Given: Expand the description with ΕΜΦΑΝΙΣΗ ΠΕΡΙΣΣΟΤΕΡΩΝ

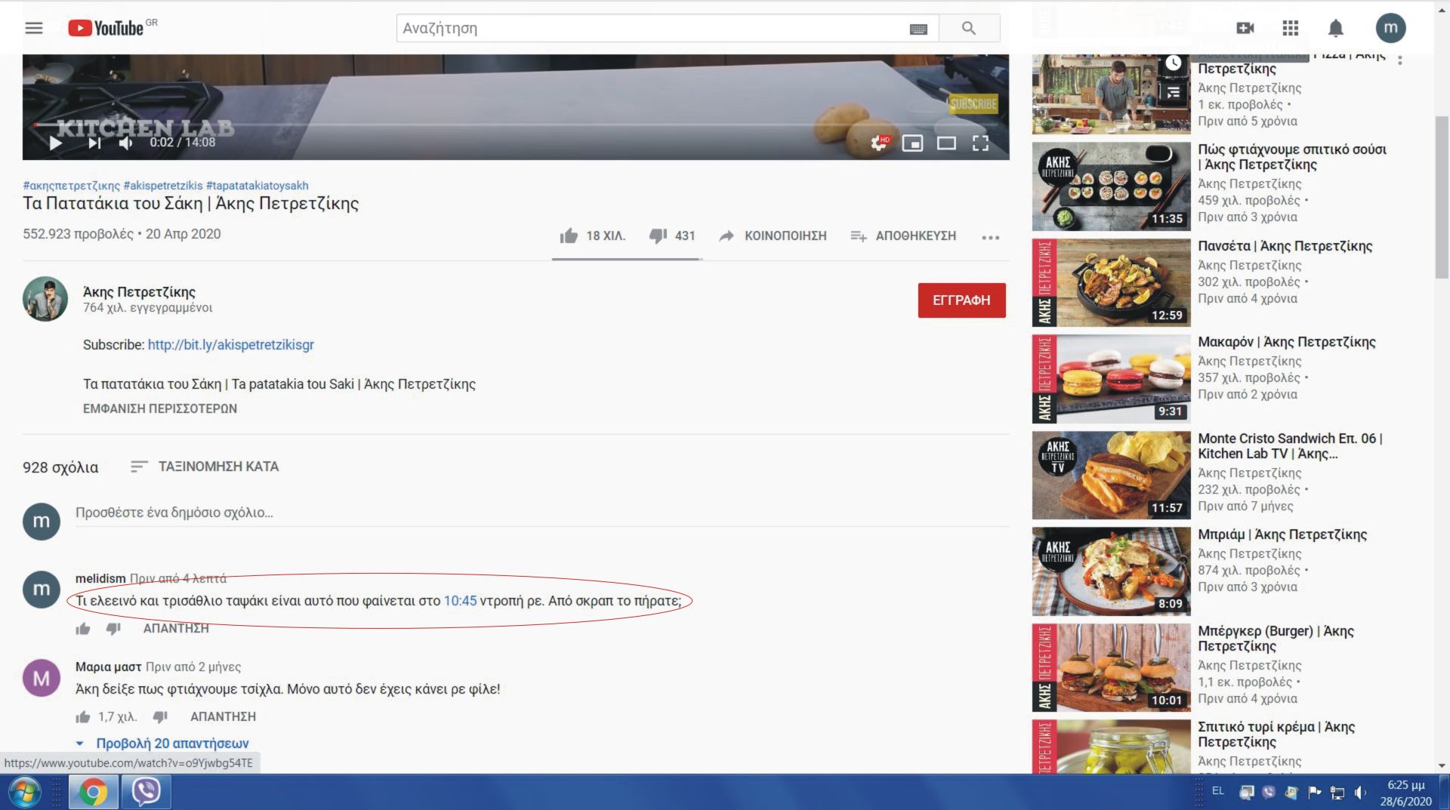Looking at the screenshot, I should (159, 408).
